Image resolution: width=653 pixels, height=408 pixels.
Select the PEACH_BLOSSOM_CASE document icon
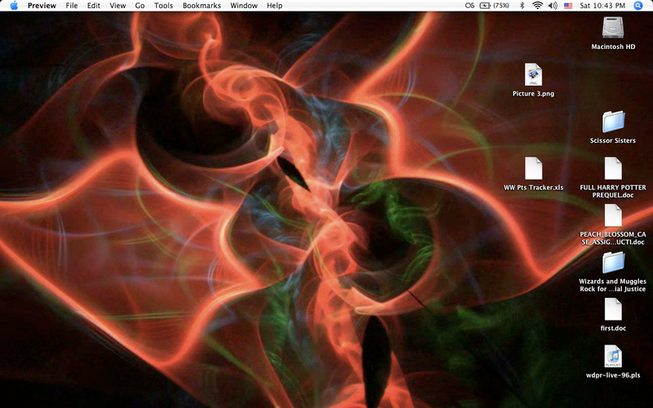tap(613, 215)
